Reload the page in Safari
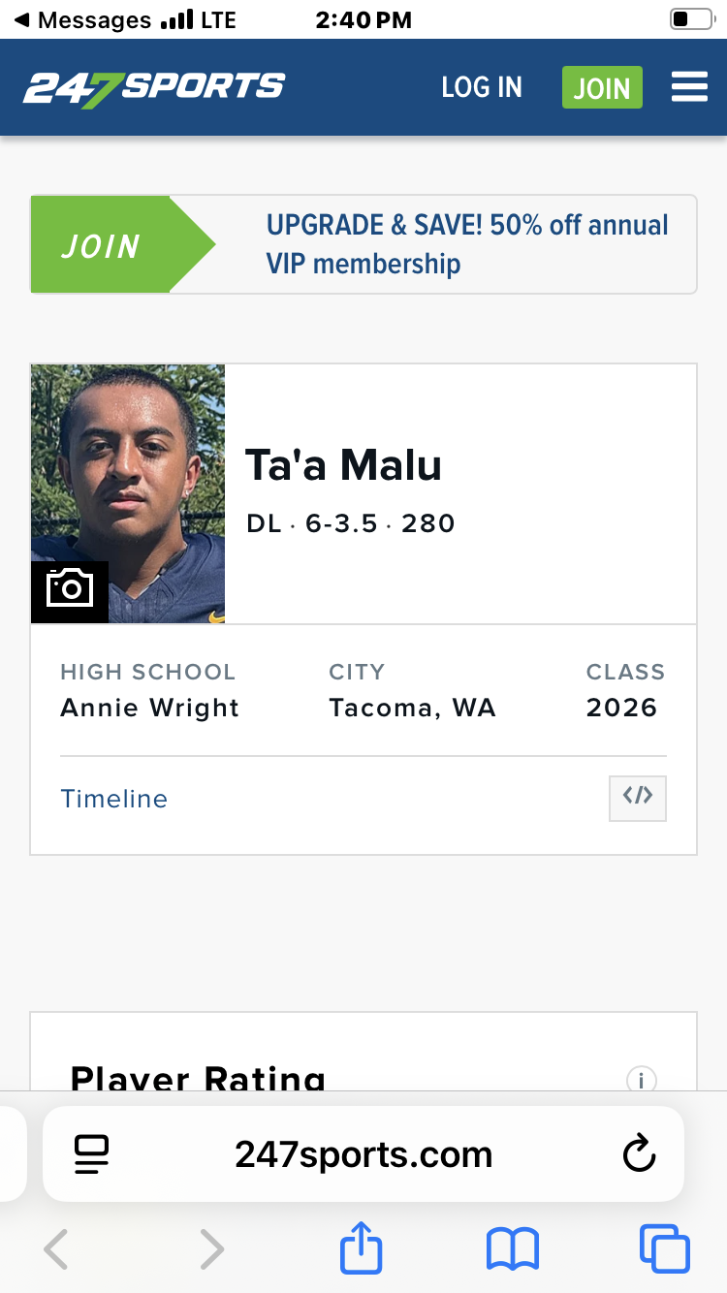 click(x=639, y=1154)
